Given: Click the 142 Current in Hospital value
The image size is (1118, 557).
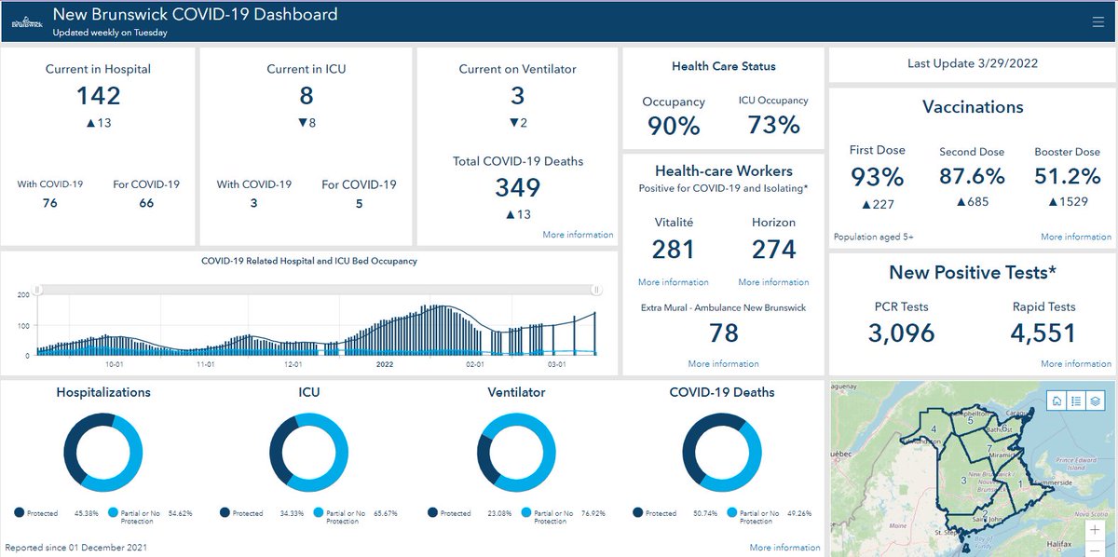Looking at the screenshot, I should pos(98,96).
